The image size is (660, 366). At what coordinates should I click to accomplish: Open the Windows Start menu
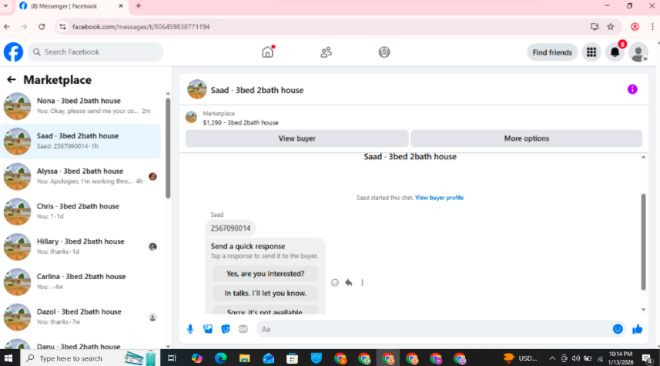[x=8, y=358]
